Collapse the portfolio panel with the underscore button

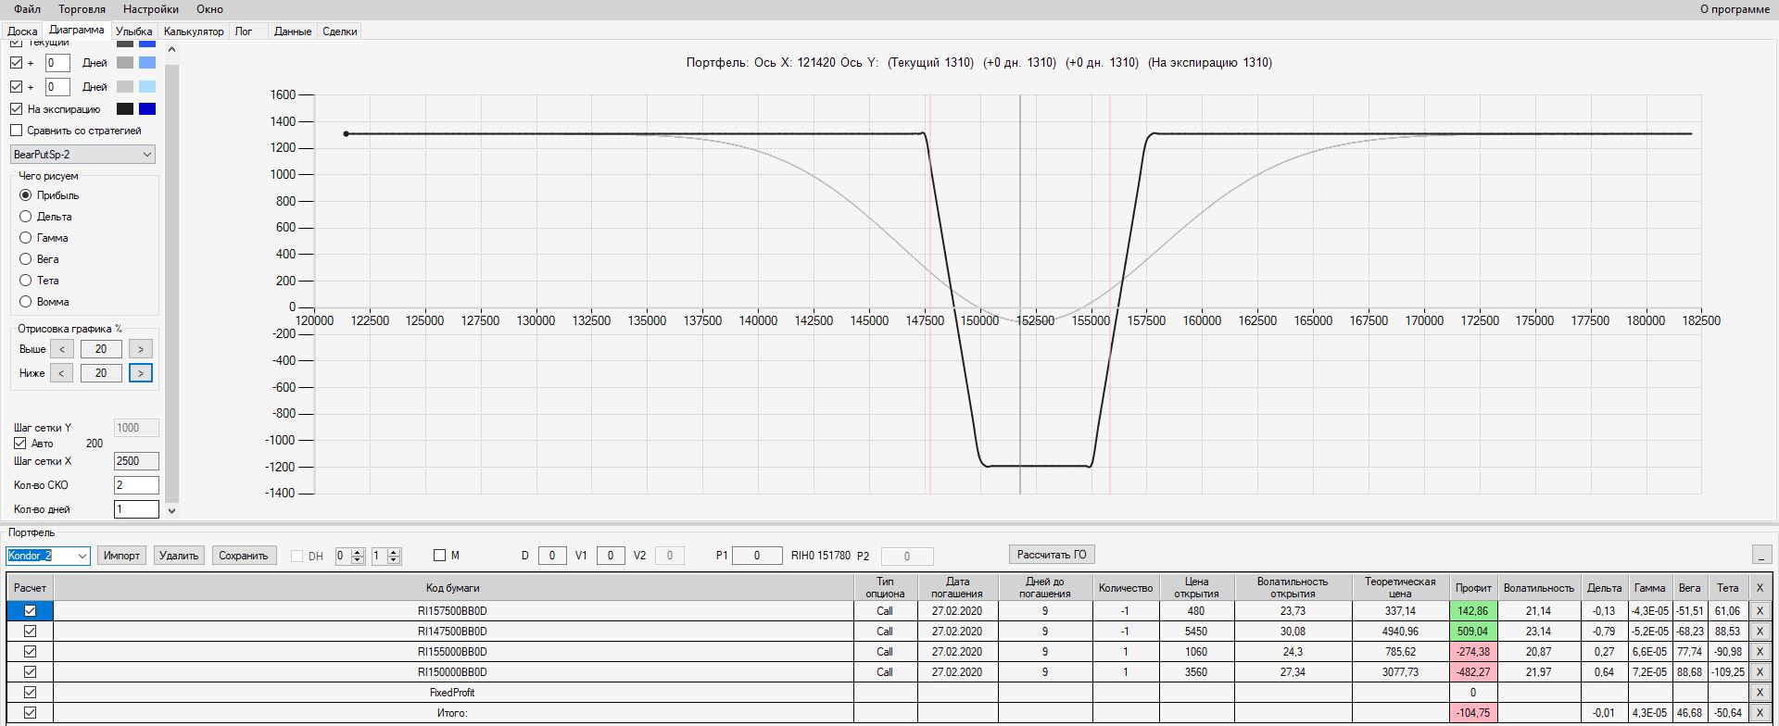tap(1761, 555)
